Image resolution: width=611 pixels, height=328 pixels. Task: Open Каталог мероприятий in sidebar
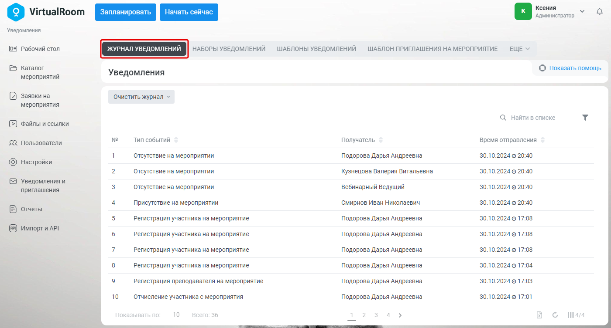point(34,72)
